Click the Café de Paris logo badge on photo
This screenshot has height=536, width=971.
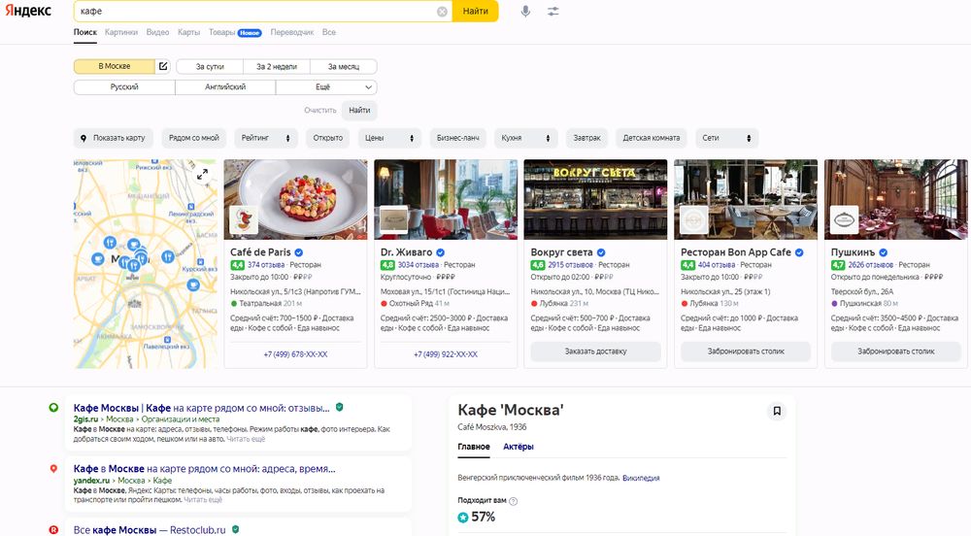[244, 219]
